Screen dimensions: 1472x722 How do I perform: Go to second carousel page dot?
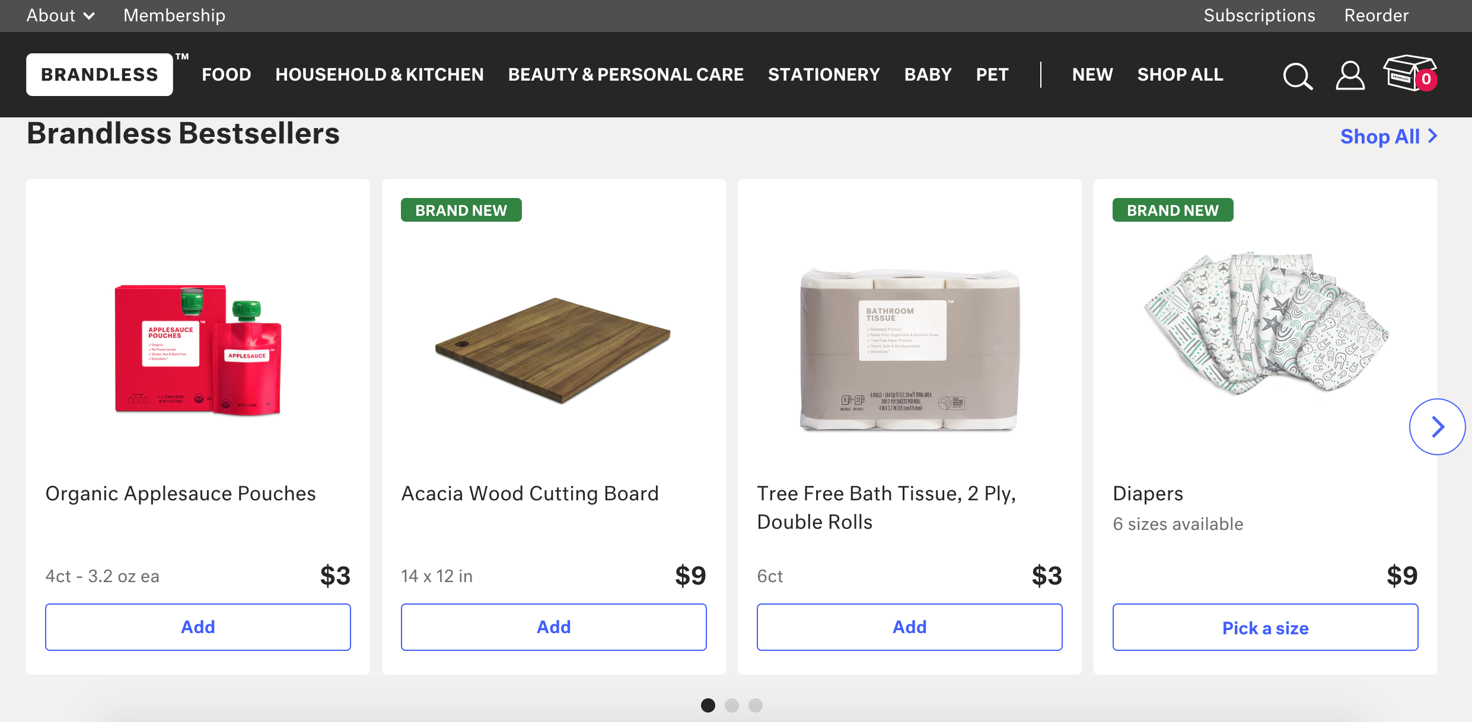coord(732,705)
